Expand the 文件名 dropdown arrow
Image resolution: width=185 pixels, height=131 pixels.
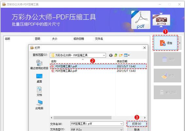coord(121,124)
